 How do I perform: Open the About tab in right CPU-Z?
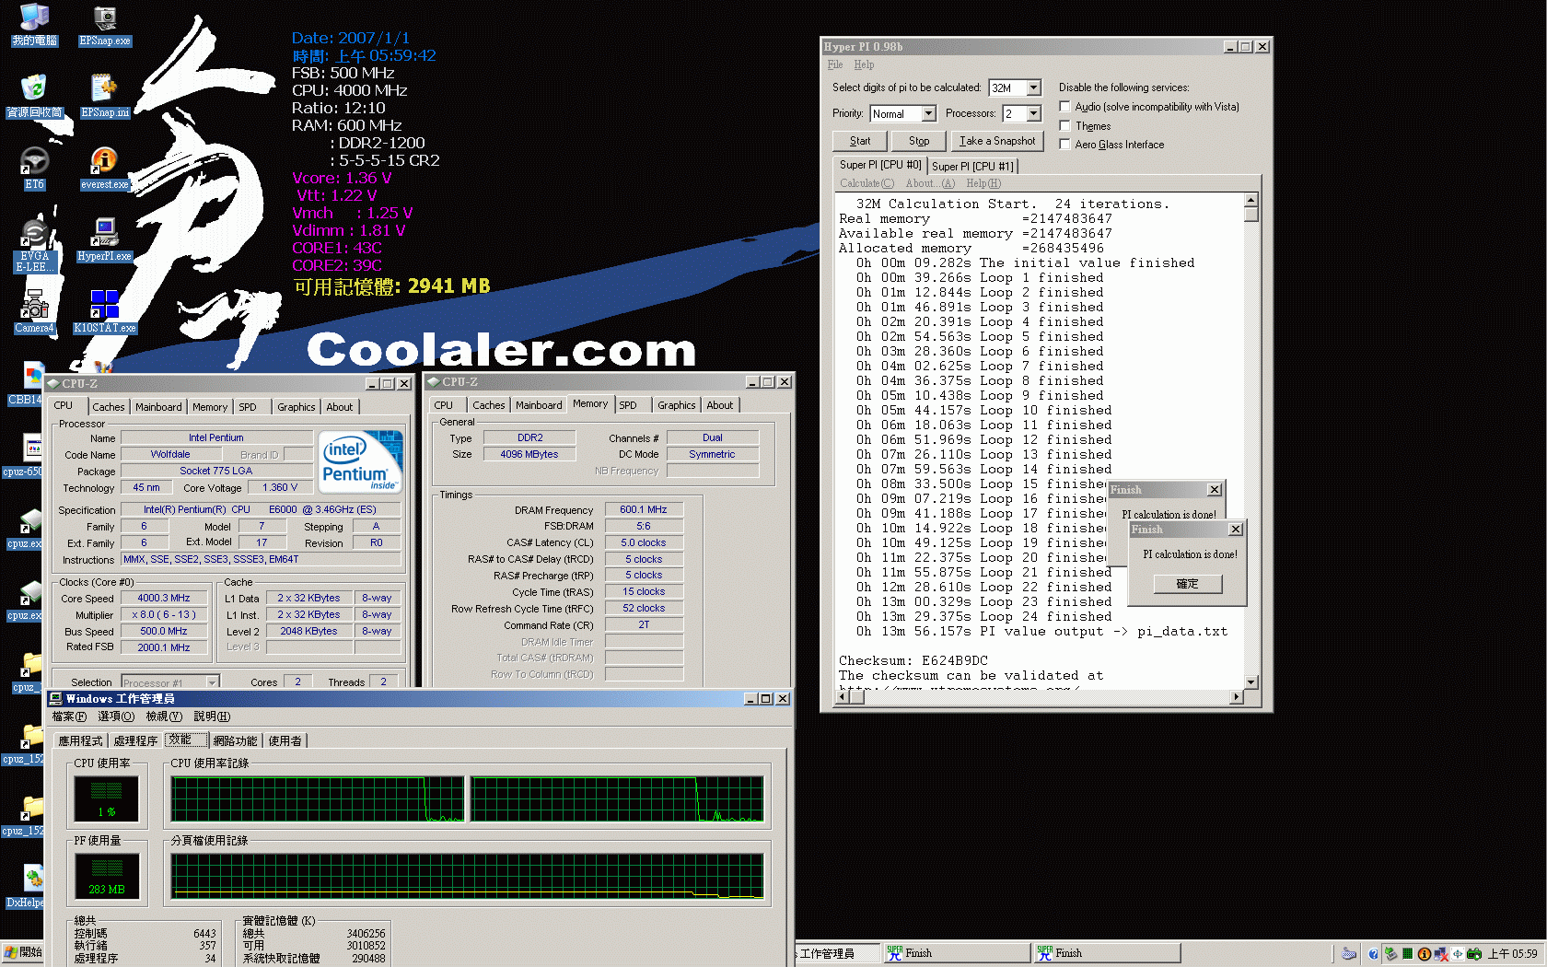[x=720, y=405]
